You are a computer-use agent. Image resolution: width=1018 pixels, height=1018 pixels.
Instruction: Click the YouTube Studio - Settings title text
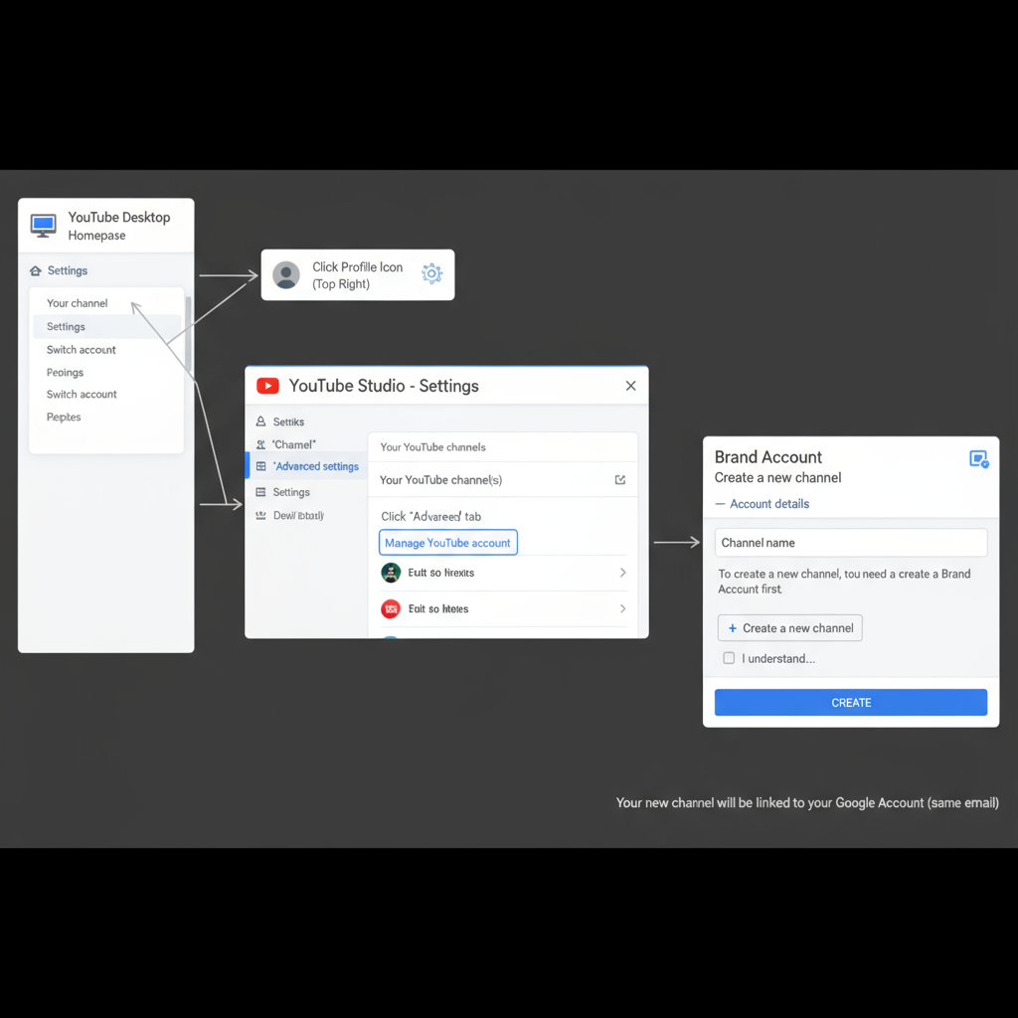pos(384,386)
